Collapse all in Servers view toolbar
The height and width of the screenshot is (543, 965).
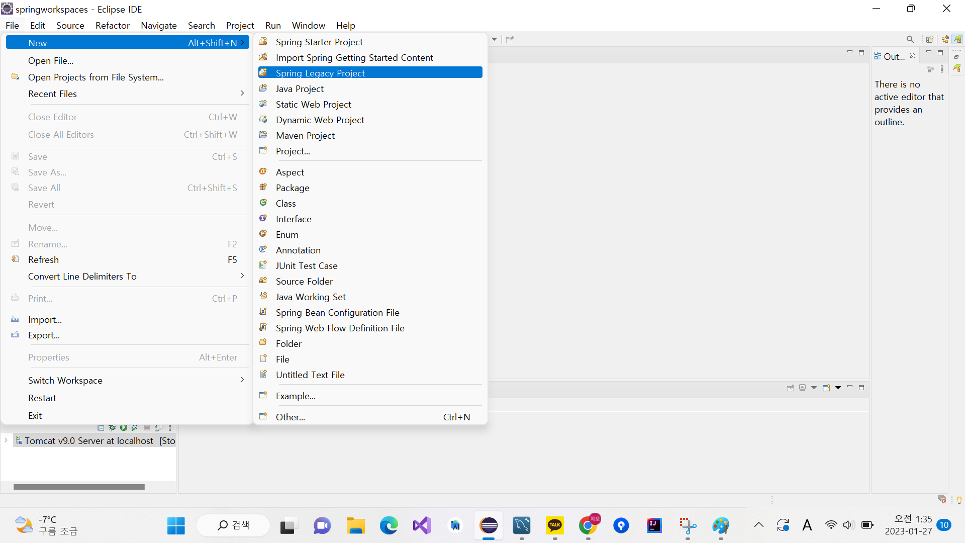[101, 428]
